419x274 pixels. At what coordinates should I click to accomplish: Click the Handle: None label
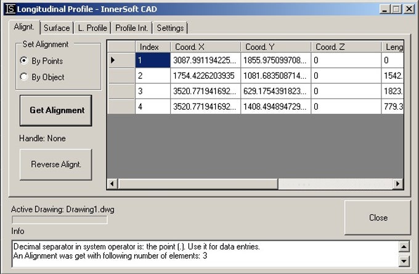coord(43,139)
